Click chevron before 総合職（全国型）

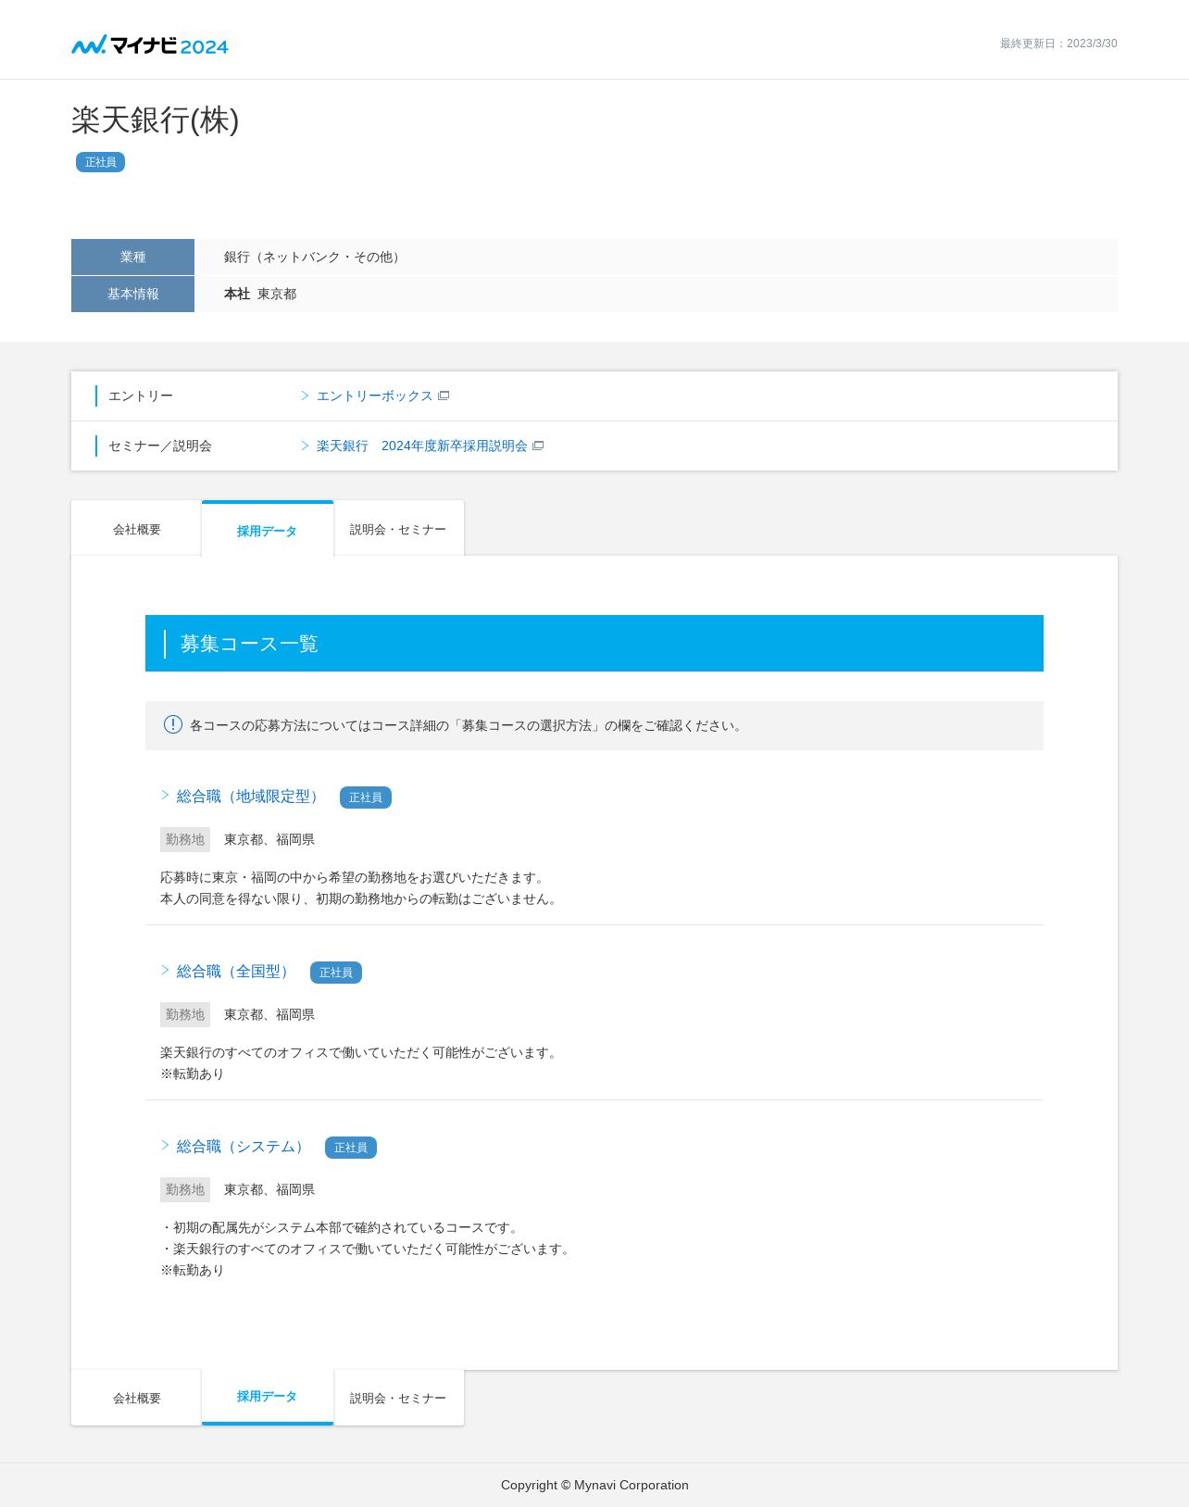click(x=165, y=970)
